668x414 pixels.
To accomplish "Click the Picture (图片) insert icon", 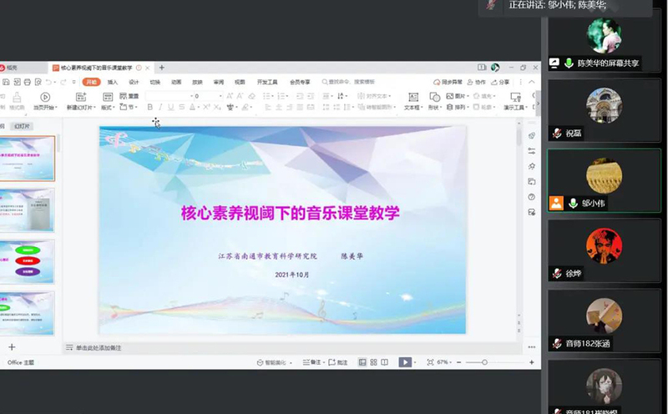I will [x=450, y=96].
